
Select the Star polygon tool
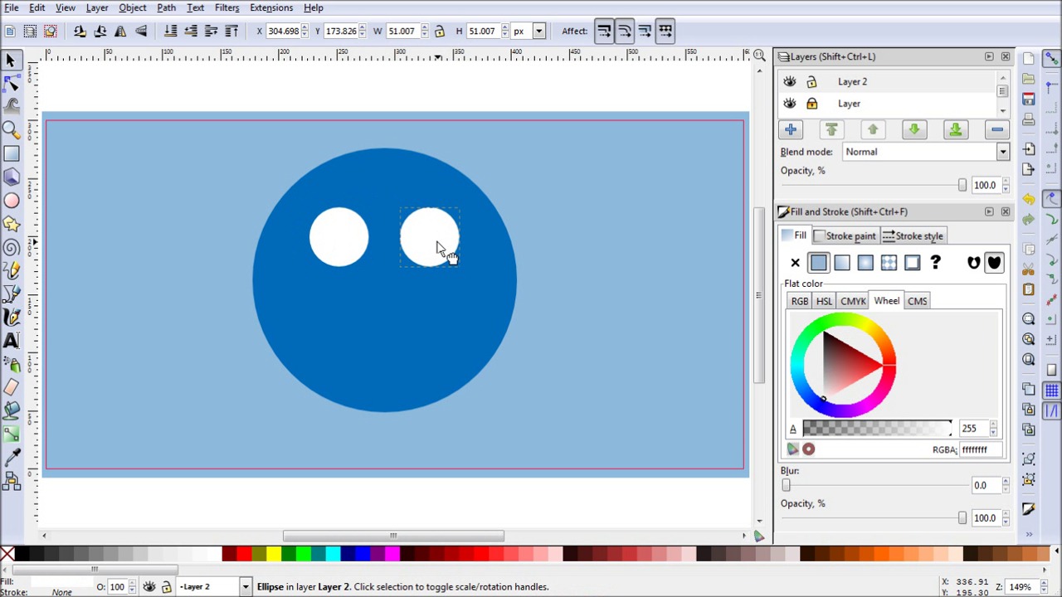pos(12,223)
